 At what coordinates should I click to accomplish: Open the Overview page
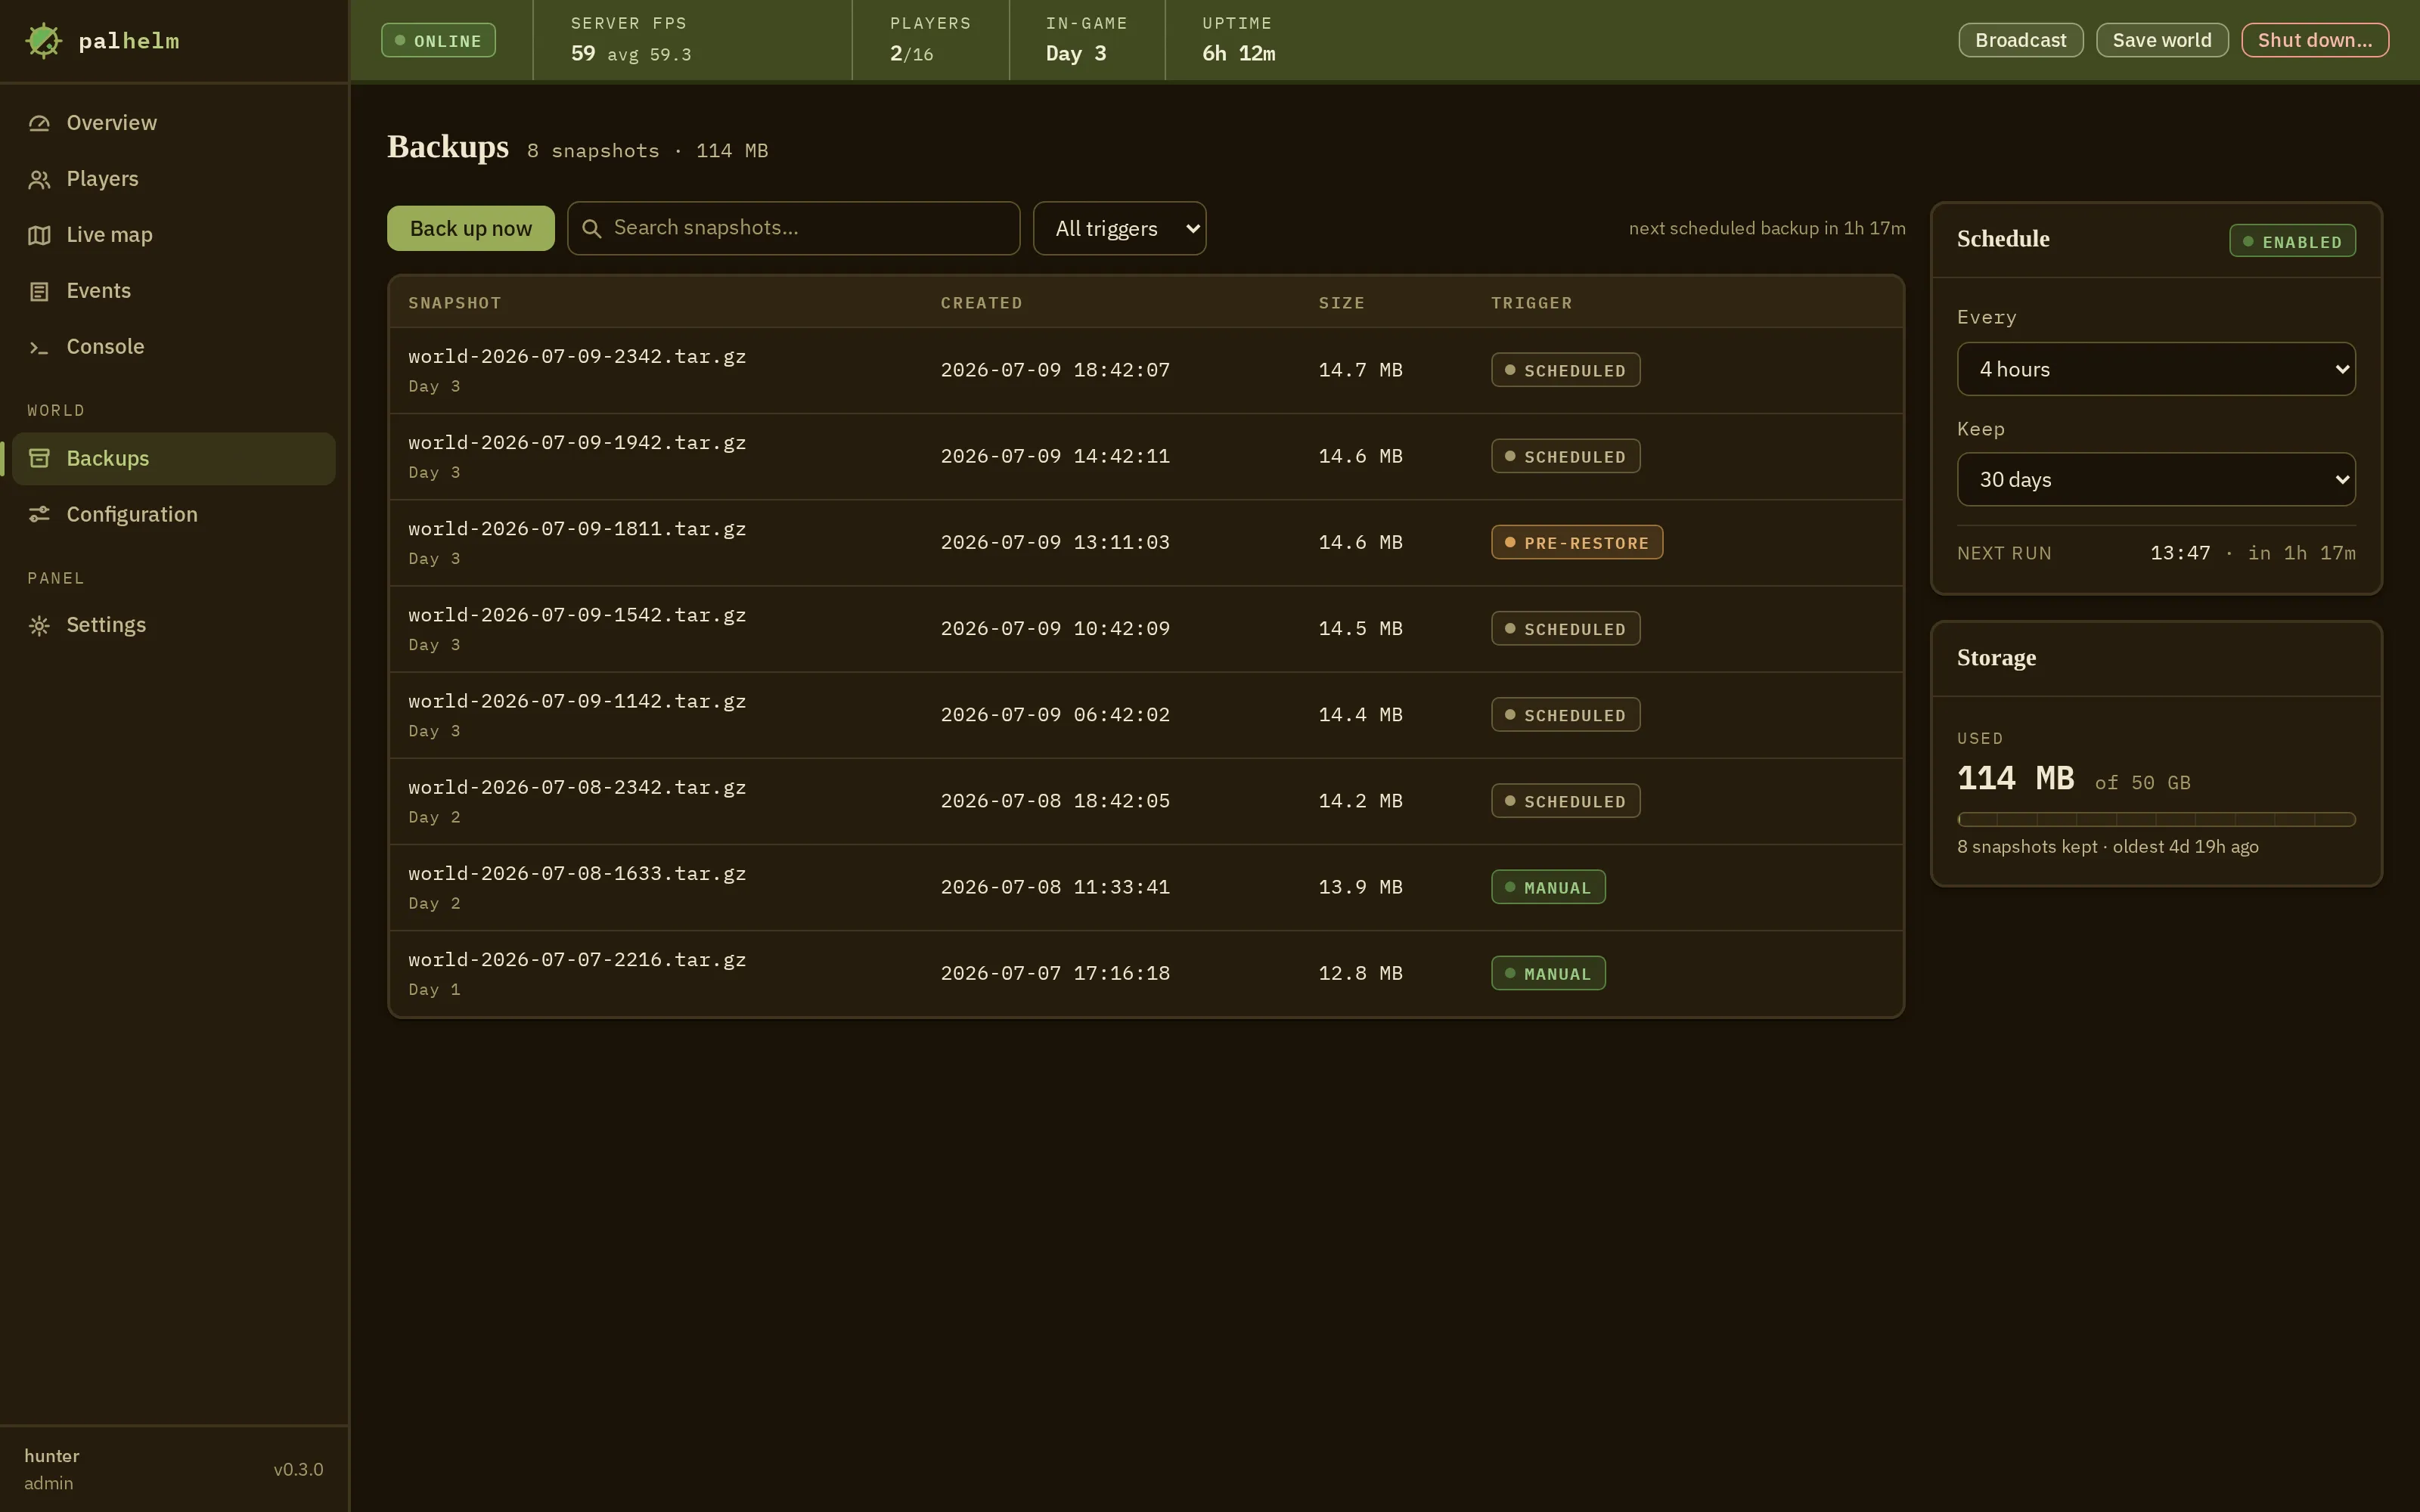[x=174, y=123]
